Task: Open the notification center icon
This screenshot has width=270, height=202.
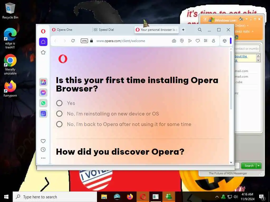Action: 262,197
